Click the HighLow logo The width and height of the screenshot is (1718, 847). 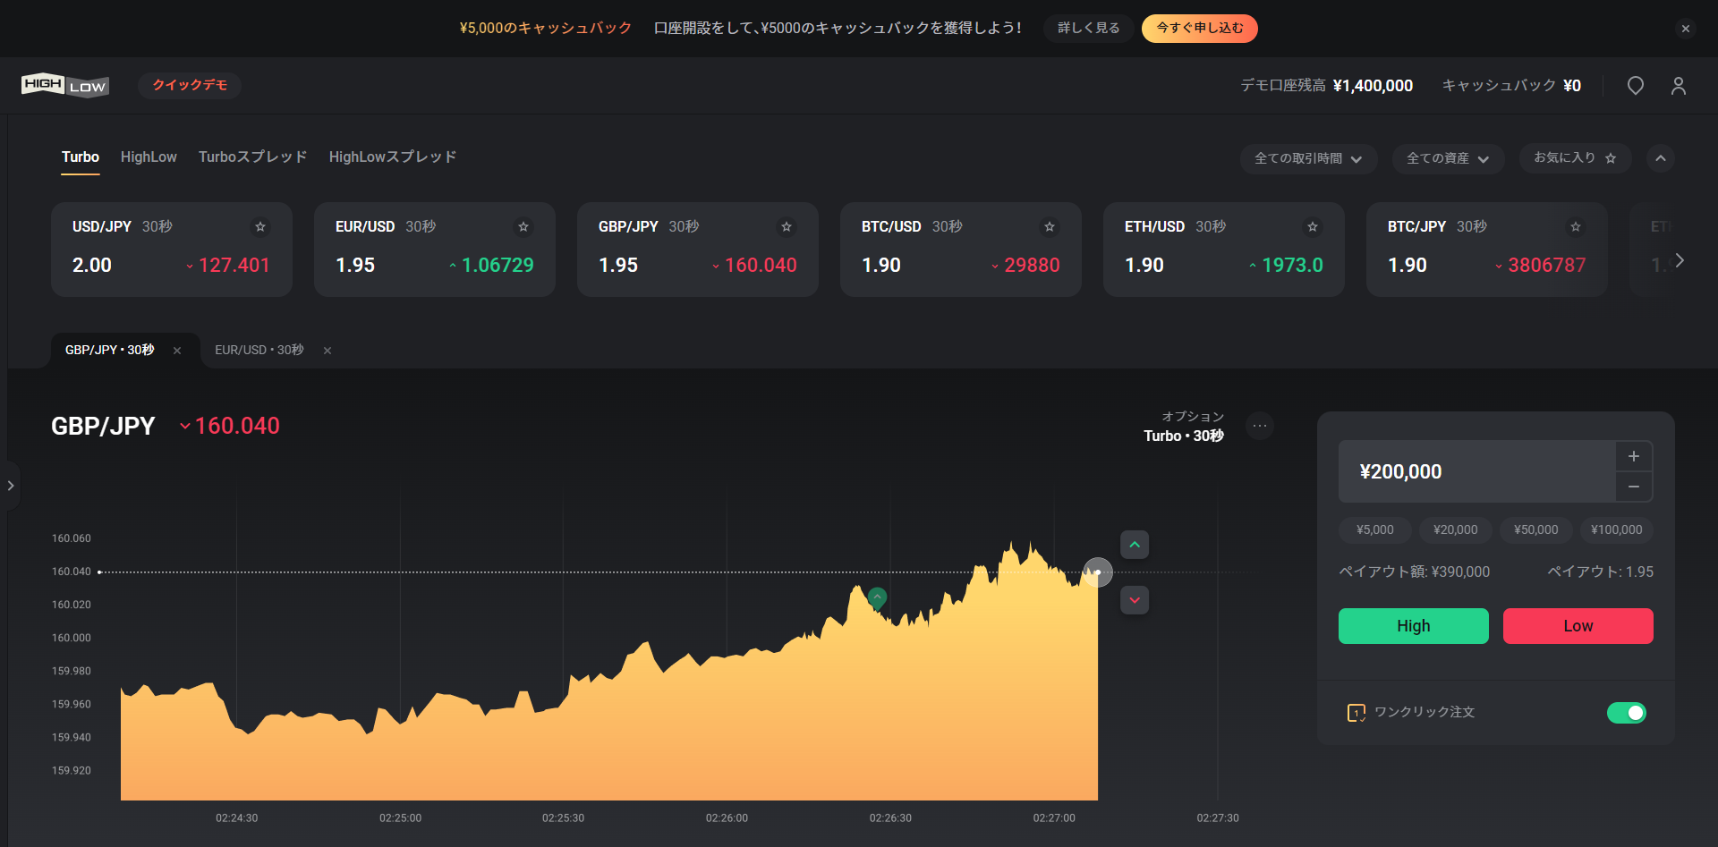click(65, 85)
